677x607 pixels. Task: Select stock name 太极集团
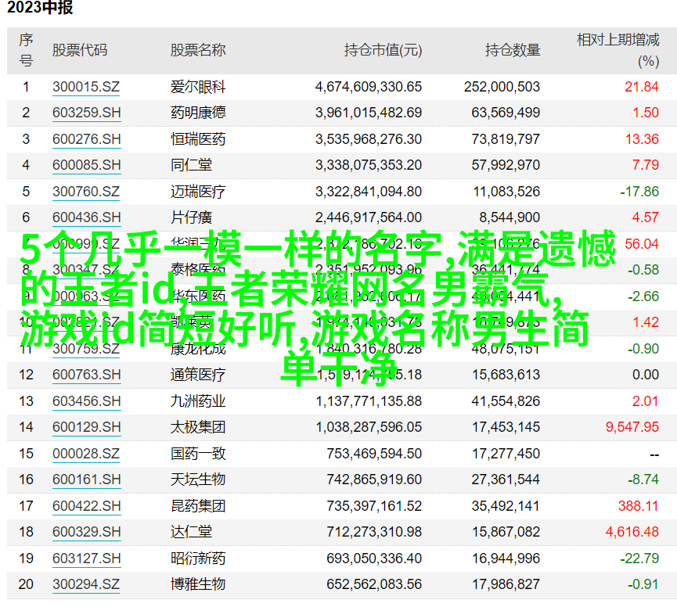click(x=198, y=427)
